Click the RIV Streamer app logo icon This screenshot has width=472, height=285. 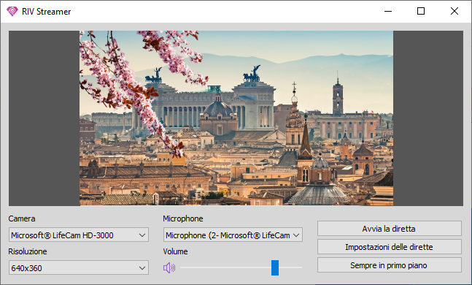tap(12, 12)
